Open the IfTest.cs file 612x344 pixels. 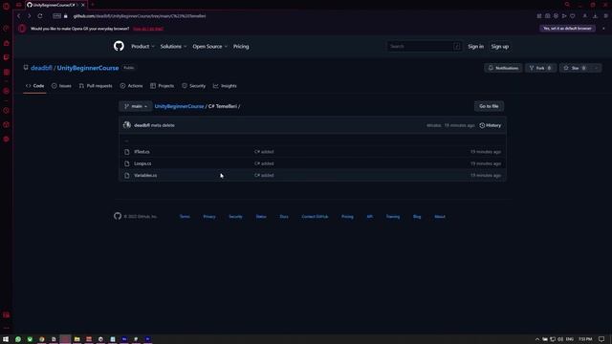coord(142,152)
